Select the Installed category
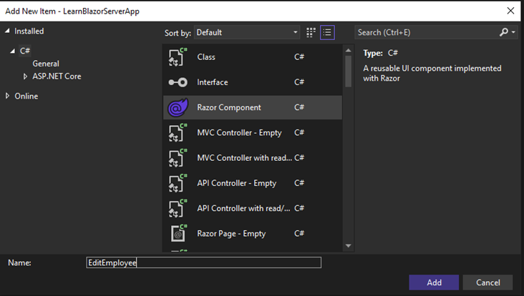The image size is (524, 296). point(29,31)
